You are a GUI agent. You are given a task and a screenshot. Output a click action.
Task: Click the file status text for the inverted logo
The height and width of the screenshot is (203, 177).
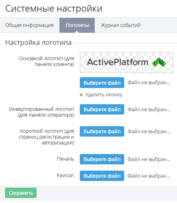pyautogui.click(x=149, y=110)
